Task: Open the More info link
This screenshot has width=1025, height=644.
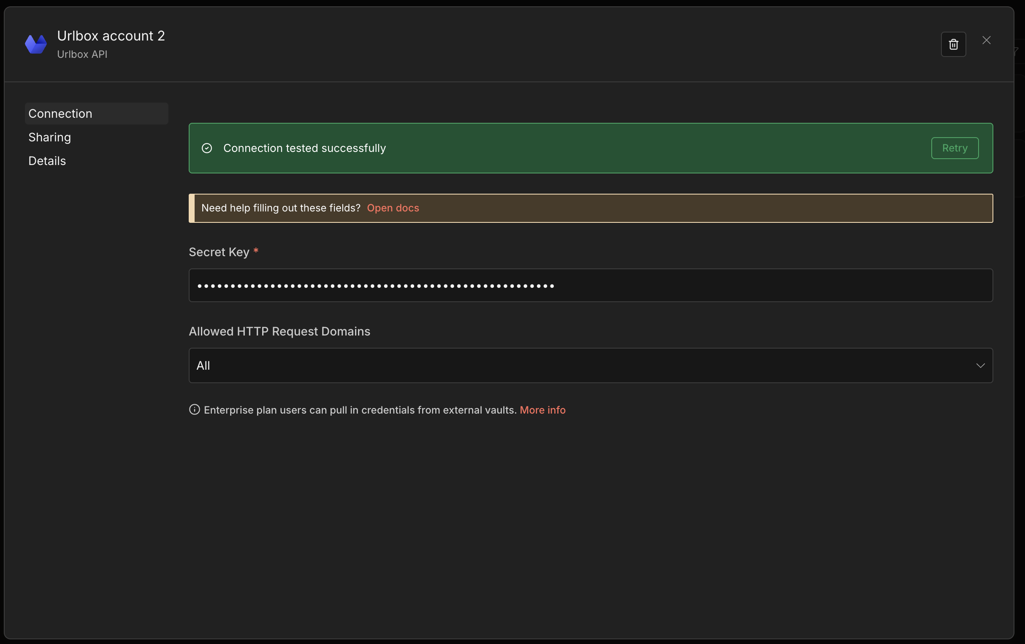Action: (542, 410)
